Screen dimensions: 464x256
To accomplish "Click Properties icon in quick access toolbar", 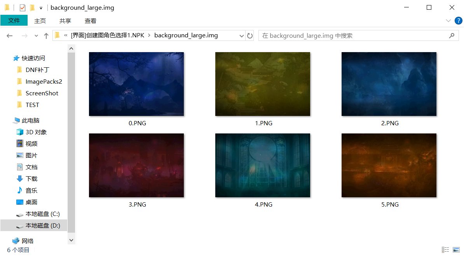I will click(23, 8).
